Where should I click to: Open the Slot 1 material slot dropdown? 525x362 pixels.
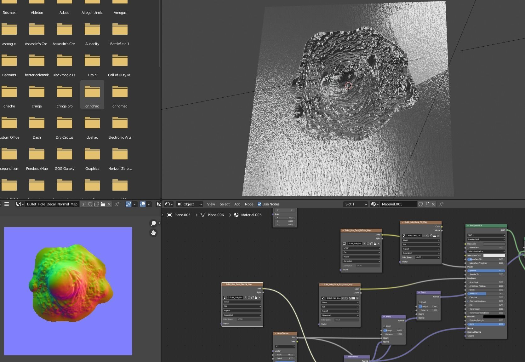point(356,204)
